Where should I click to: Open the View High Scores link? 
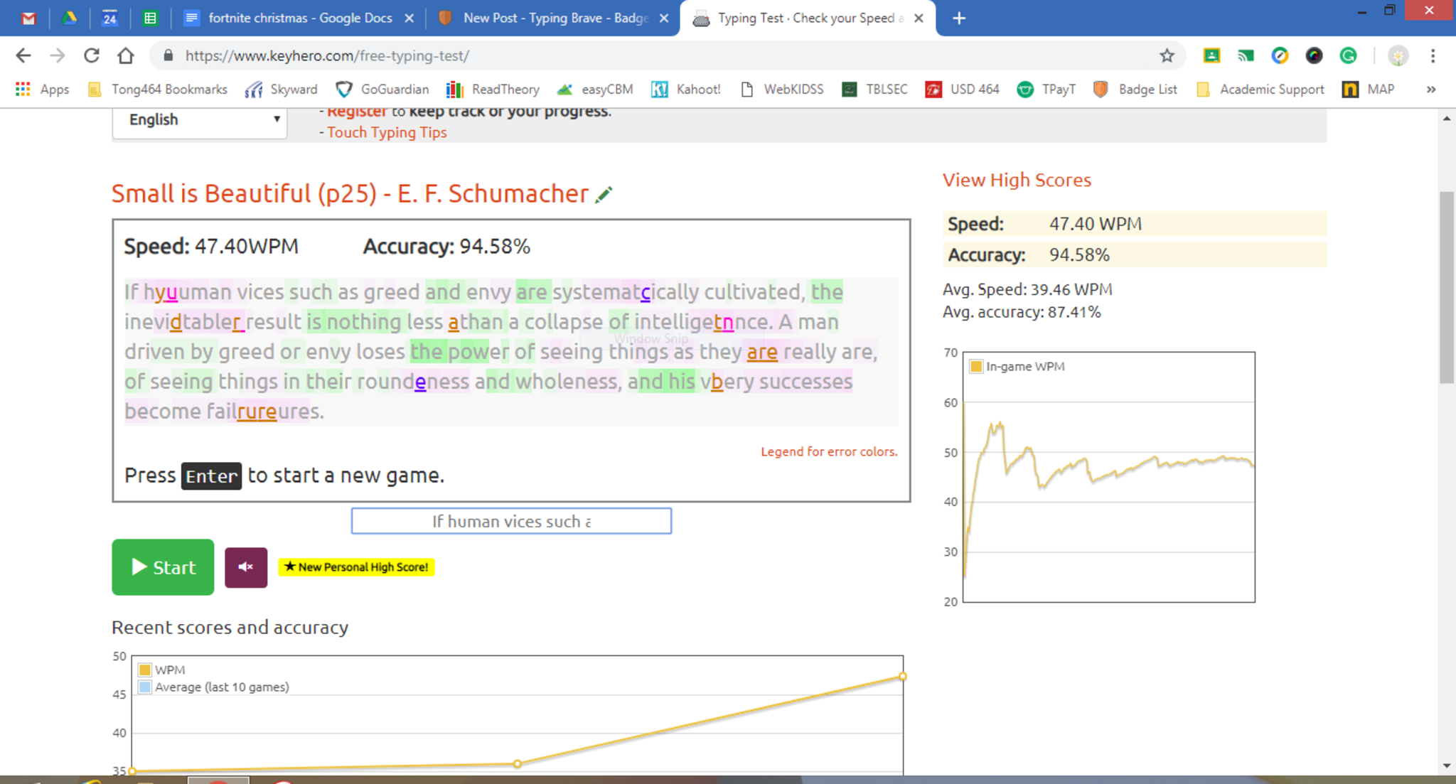coord(1017,180)
